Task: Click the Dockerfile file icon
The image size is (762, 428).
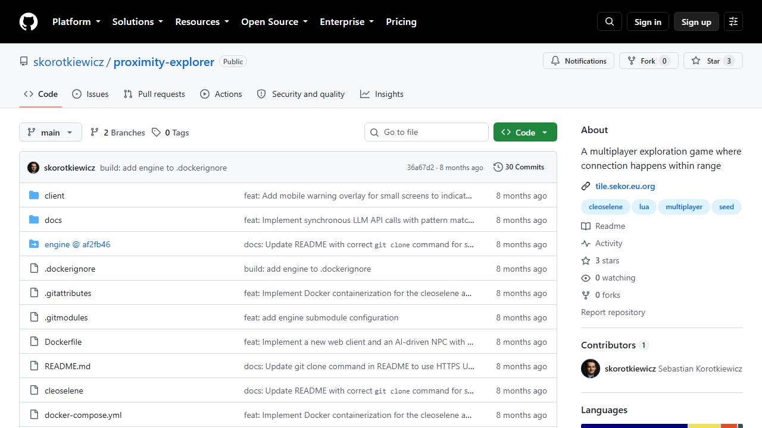Action: 34,342
